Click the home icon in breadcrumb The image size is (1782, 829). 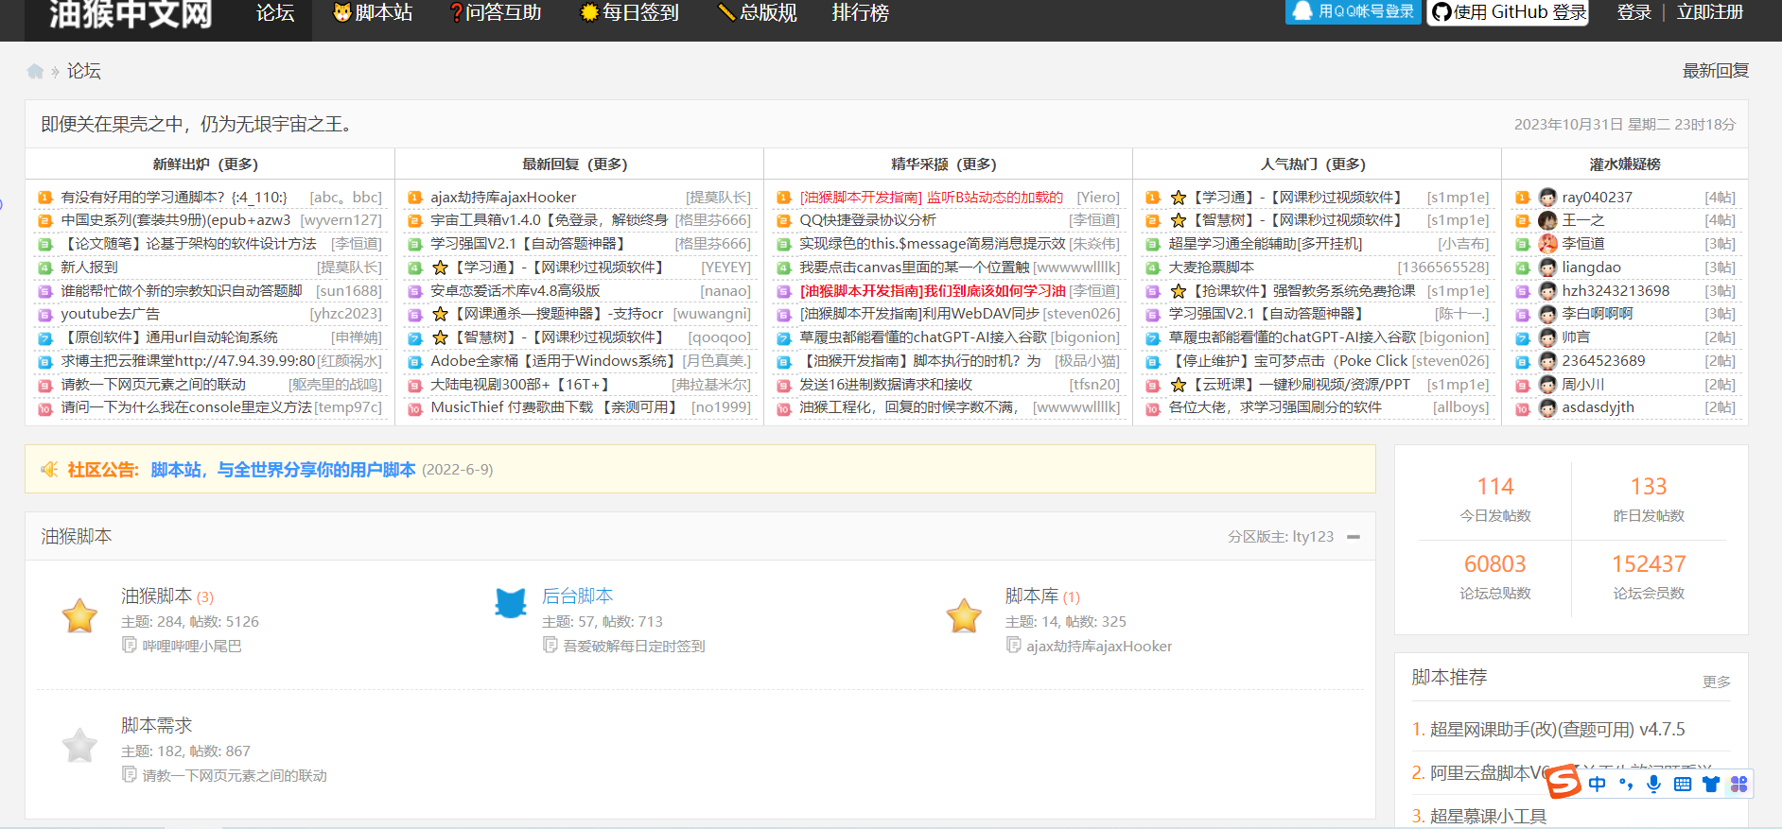pyautogui.click(x=35, y=71)
